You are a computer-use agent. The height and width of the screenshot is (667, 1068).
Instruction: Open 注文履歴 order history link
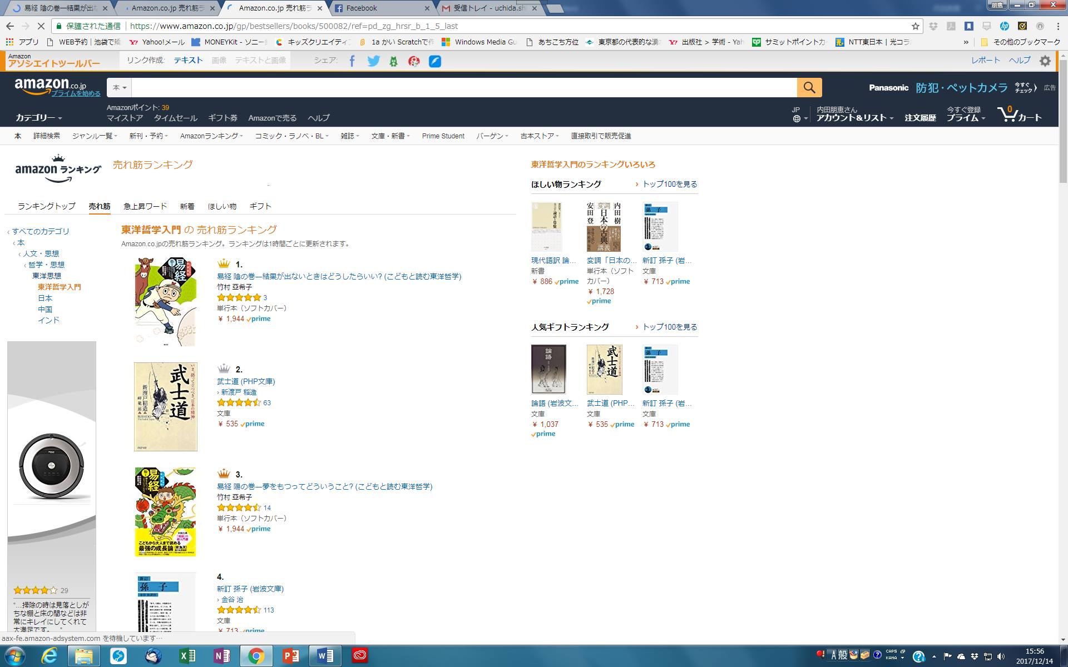[920, 118]
